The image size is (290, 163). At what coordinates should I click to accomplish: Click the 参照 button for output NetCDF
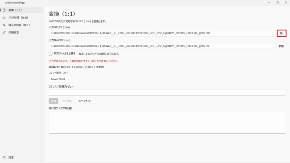click(281, 46)
